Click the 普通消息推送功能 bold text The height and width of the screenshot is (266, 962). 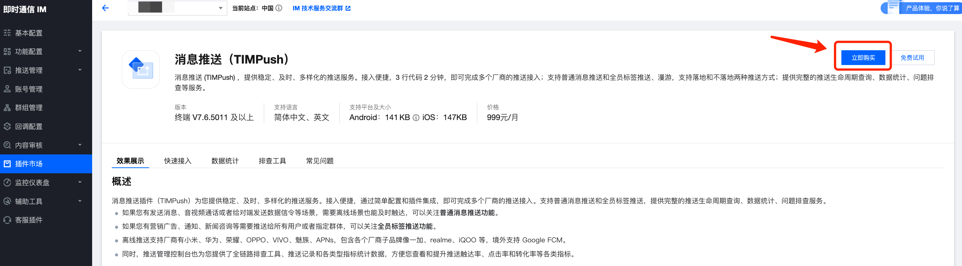click(x=467, y=213)
